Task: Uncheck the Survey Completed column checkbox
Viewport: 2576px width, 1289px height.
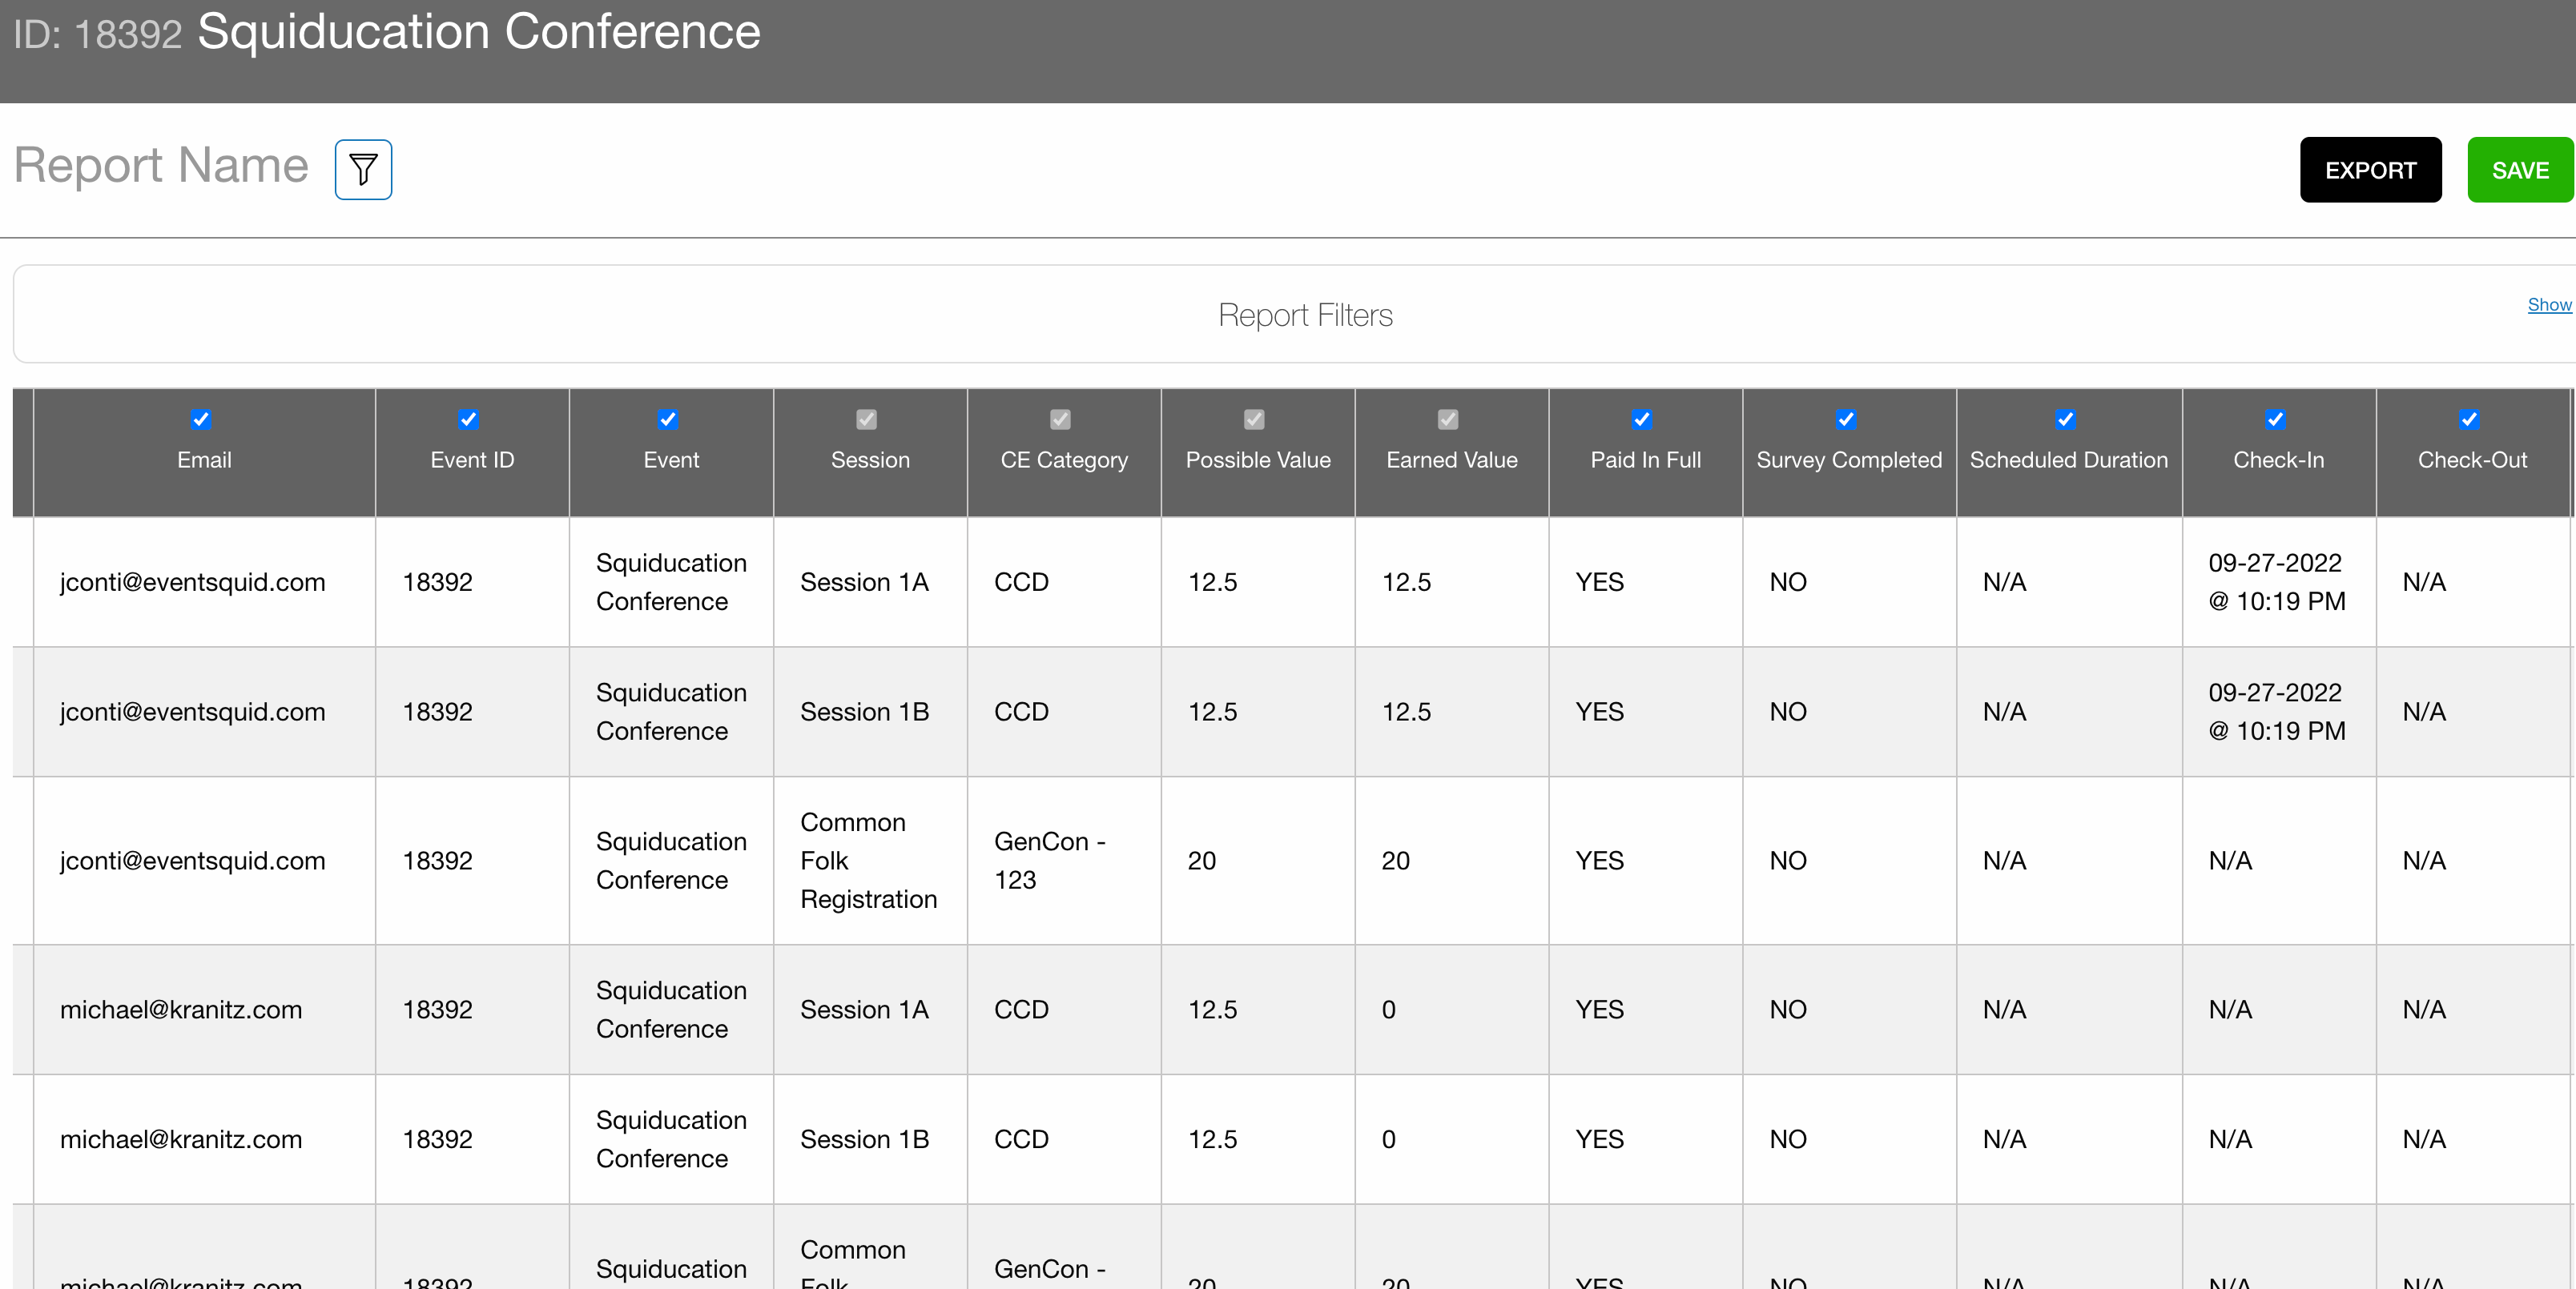Action: [x=1846, y=420]
